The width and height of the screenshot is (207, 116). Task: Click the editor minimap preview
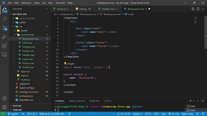tap(196, 20)
